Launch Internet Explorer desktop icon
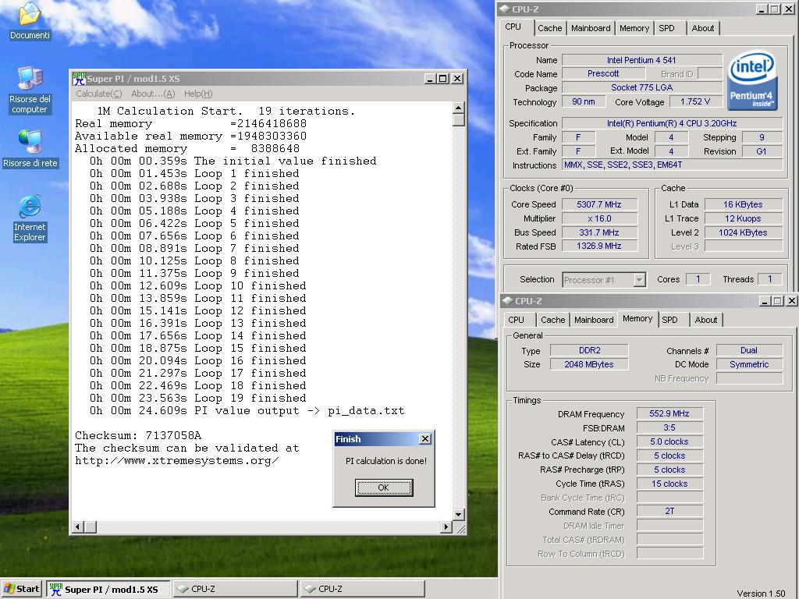 point(30,218)
